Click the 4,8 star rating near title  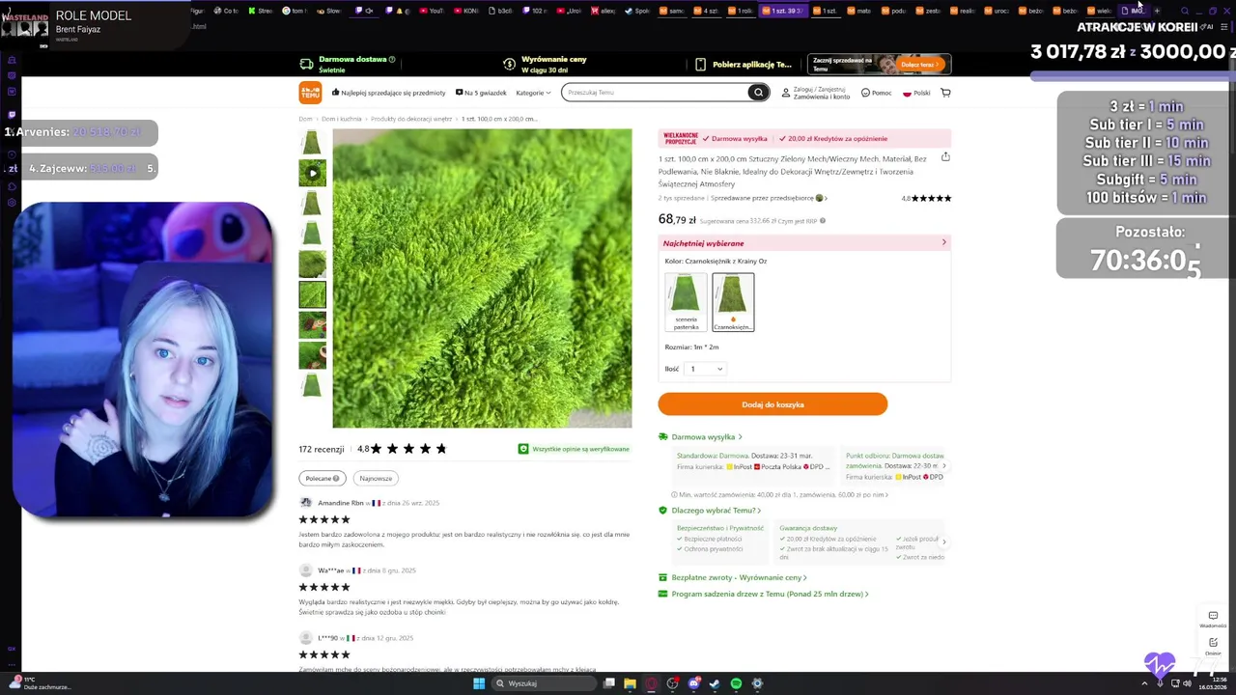(926, 198)
